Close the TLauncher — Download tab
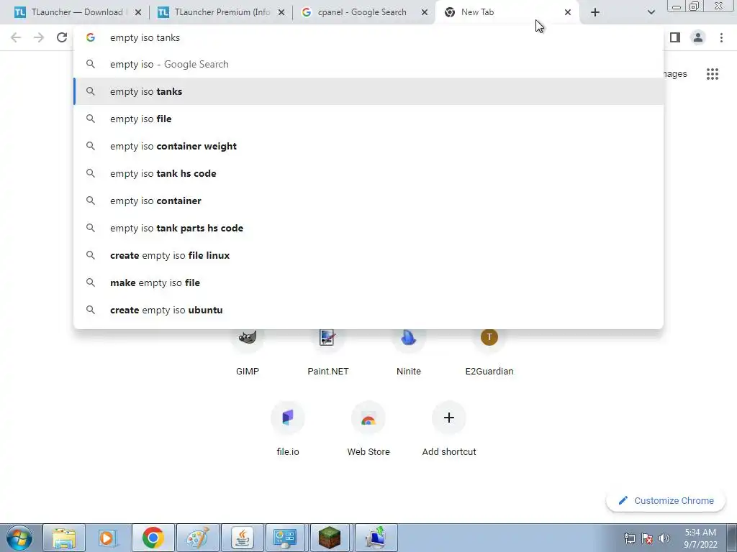737x552 pixels. point(138,13)
